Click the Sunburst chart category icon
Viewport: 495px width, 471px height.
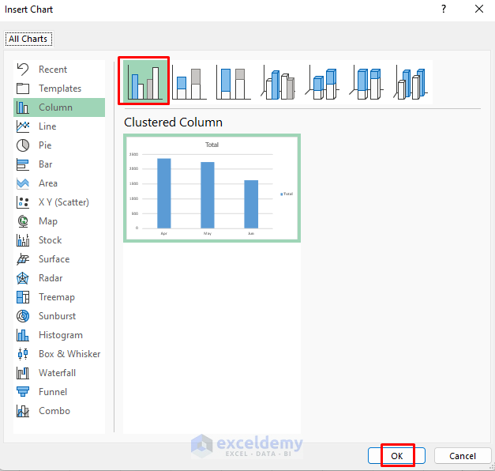pos(23,316)
